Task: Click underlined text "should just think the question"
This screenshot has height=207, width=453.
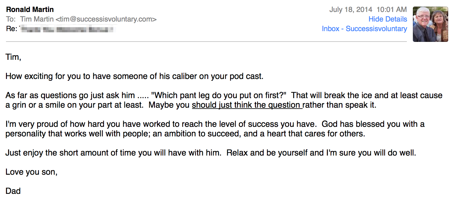Action: coord(247,105)
